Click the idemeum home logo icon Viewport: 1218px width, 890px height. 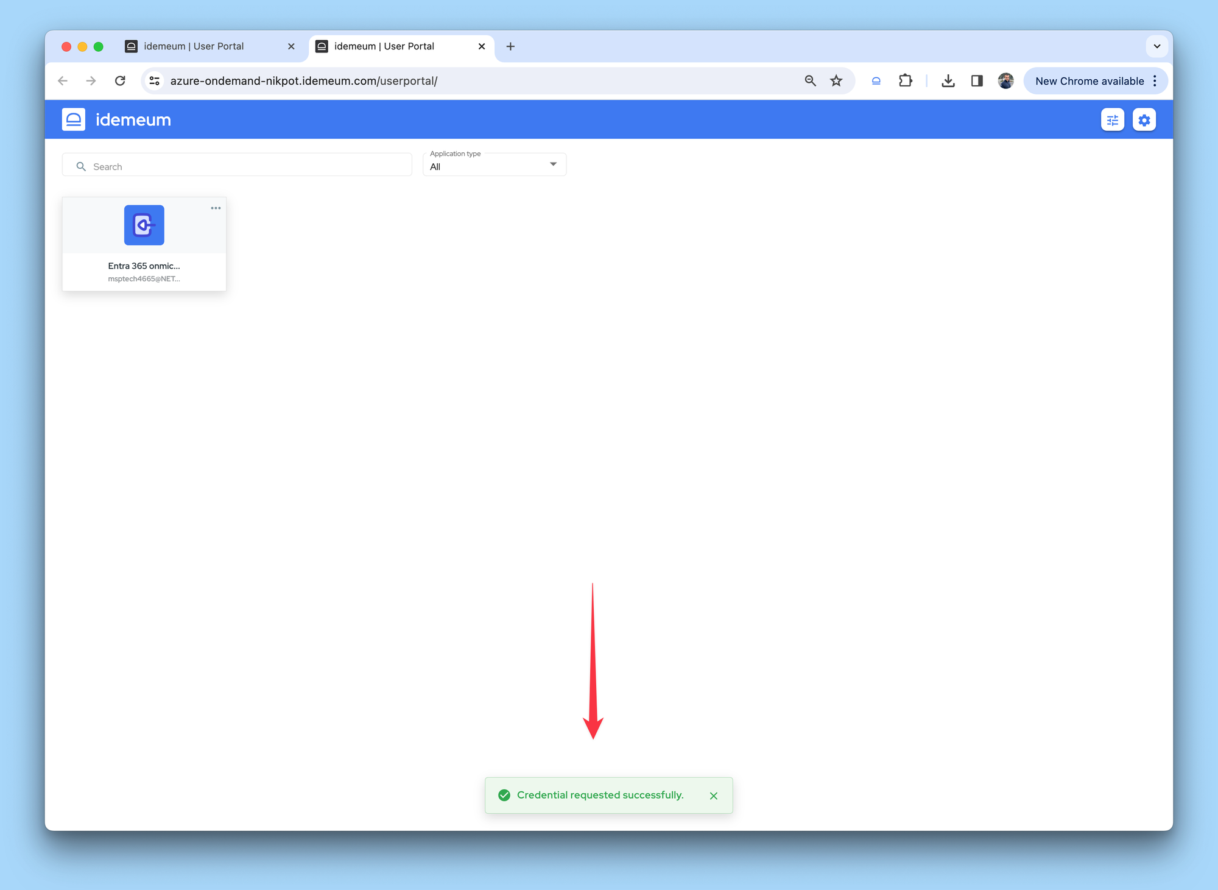click(x=74, y=119)
